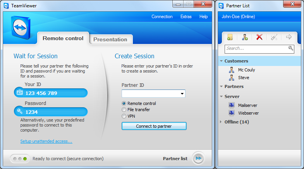
Task: Click the Create Session heading
Action: click(x=134, y=56)
